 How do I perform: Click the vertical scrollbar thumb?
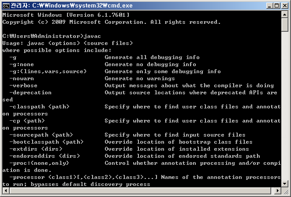pyautogui.click(x=284, y=25)
